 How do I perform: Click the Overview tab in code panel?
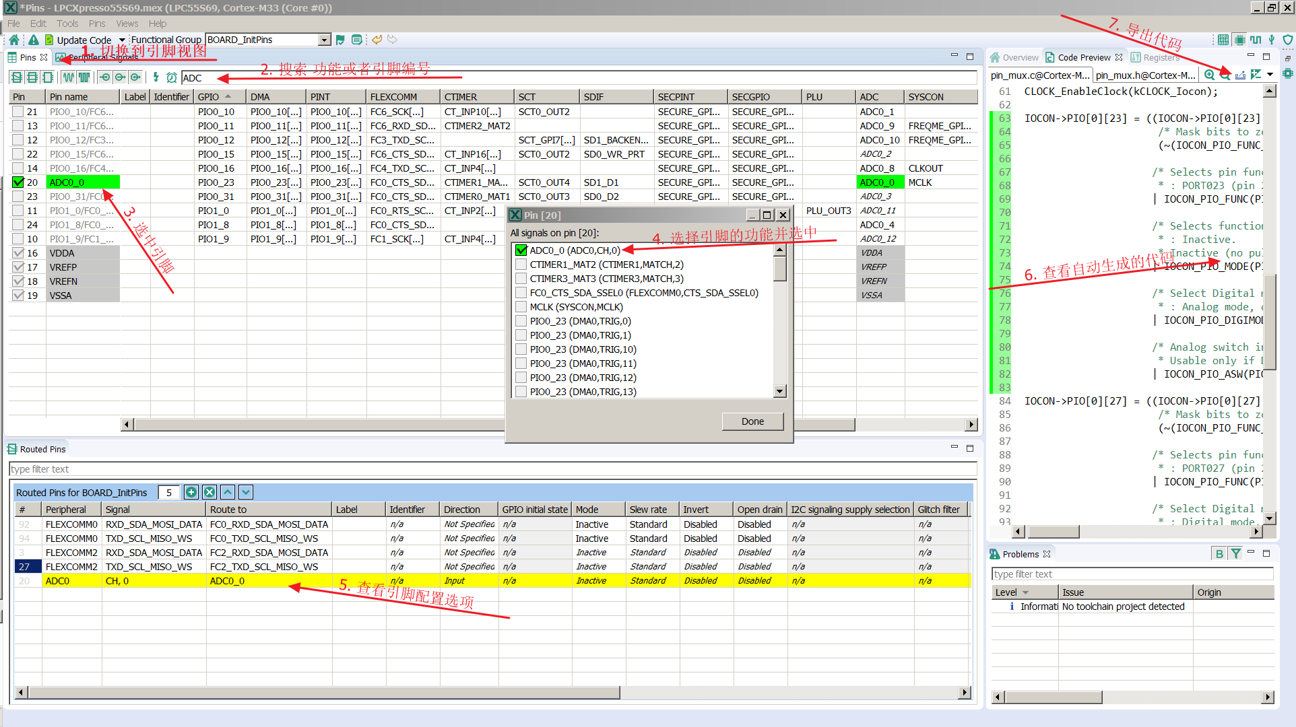[x=1017, y=59]
